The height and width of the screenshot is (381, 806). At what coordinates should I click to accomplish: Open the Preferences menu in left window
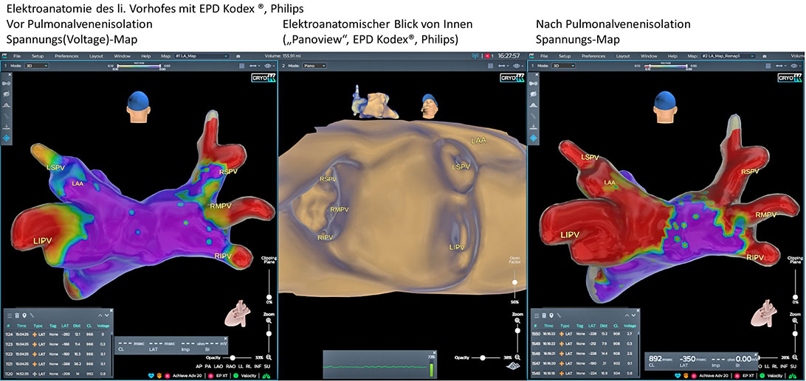[x=66, y=56]
